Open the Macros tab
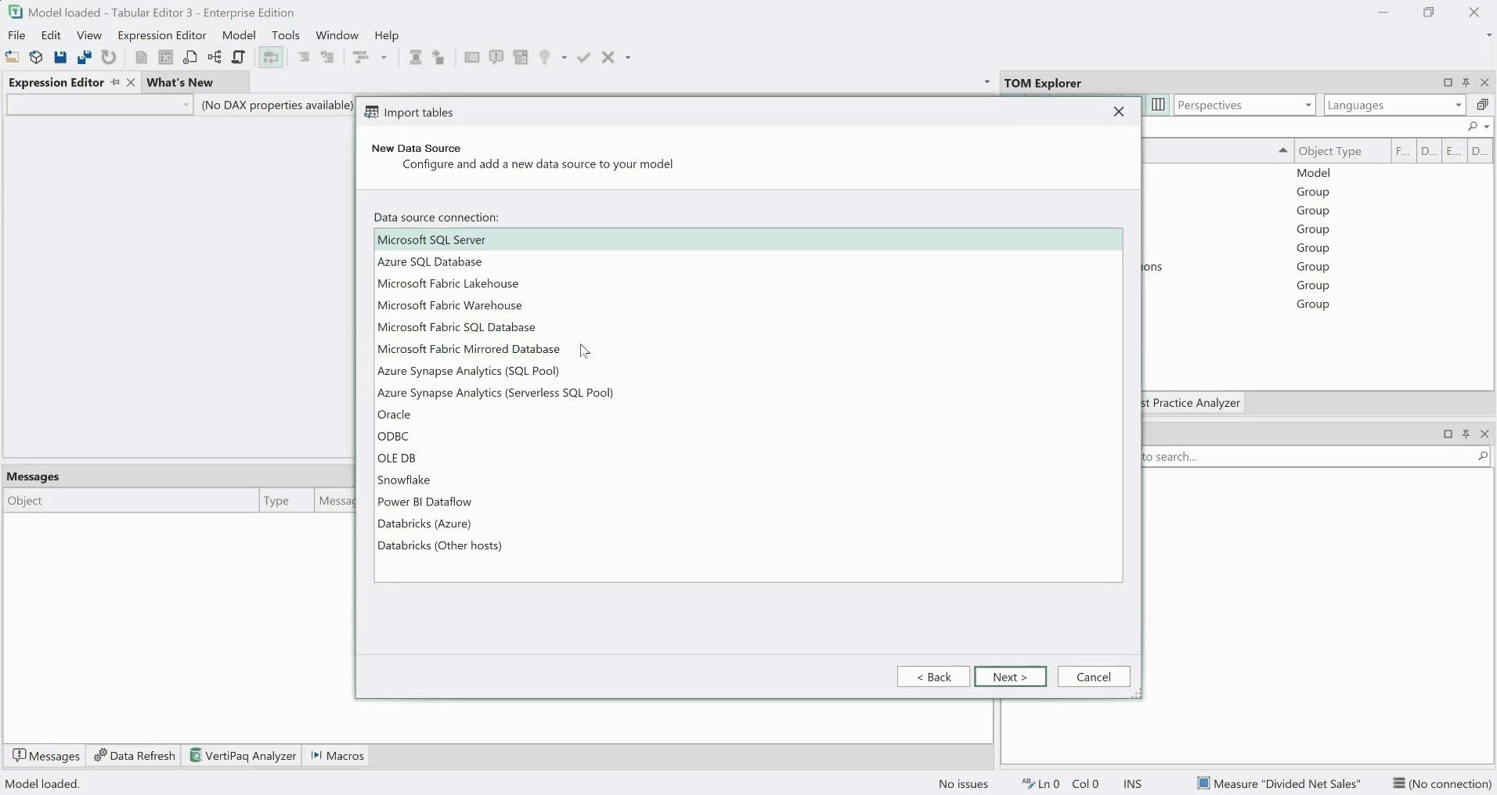This screenshot has width=1497, height=795. click(337, 756)
